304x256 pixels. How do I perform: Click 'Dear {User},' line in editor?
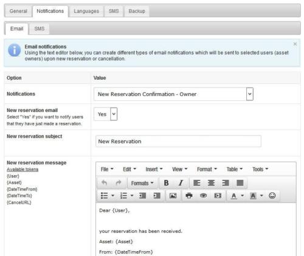coord(114,210)
